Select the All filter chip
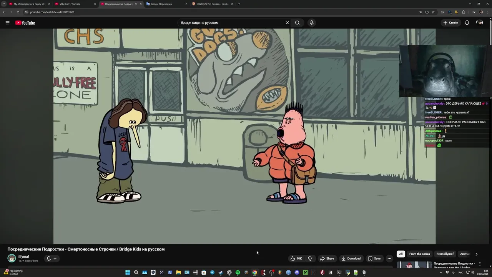The height and width of the screenshot is (277, 492). pyautogui.click(x=401, y=254)
